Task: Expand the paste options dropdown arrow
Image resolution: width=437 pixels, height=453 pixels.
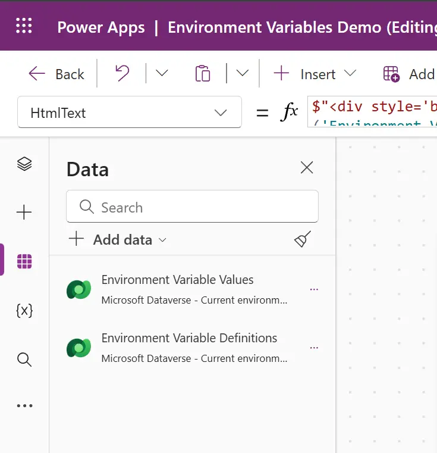Action: (242, 74)
